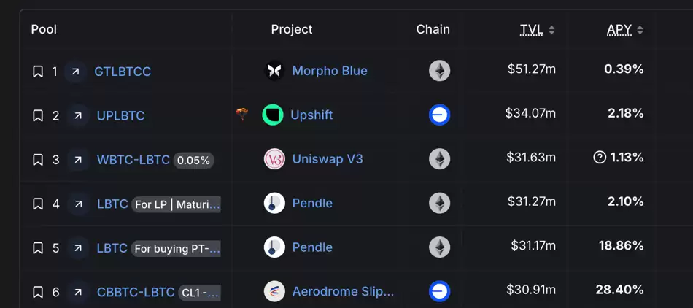Click Ethereum chain icon in GTLBTCC row
Screen dimensions: 693x308
click(x=439, y=71)
